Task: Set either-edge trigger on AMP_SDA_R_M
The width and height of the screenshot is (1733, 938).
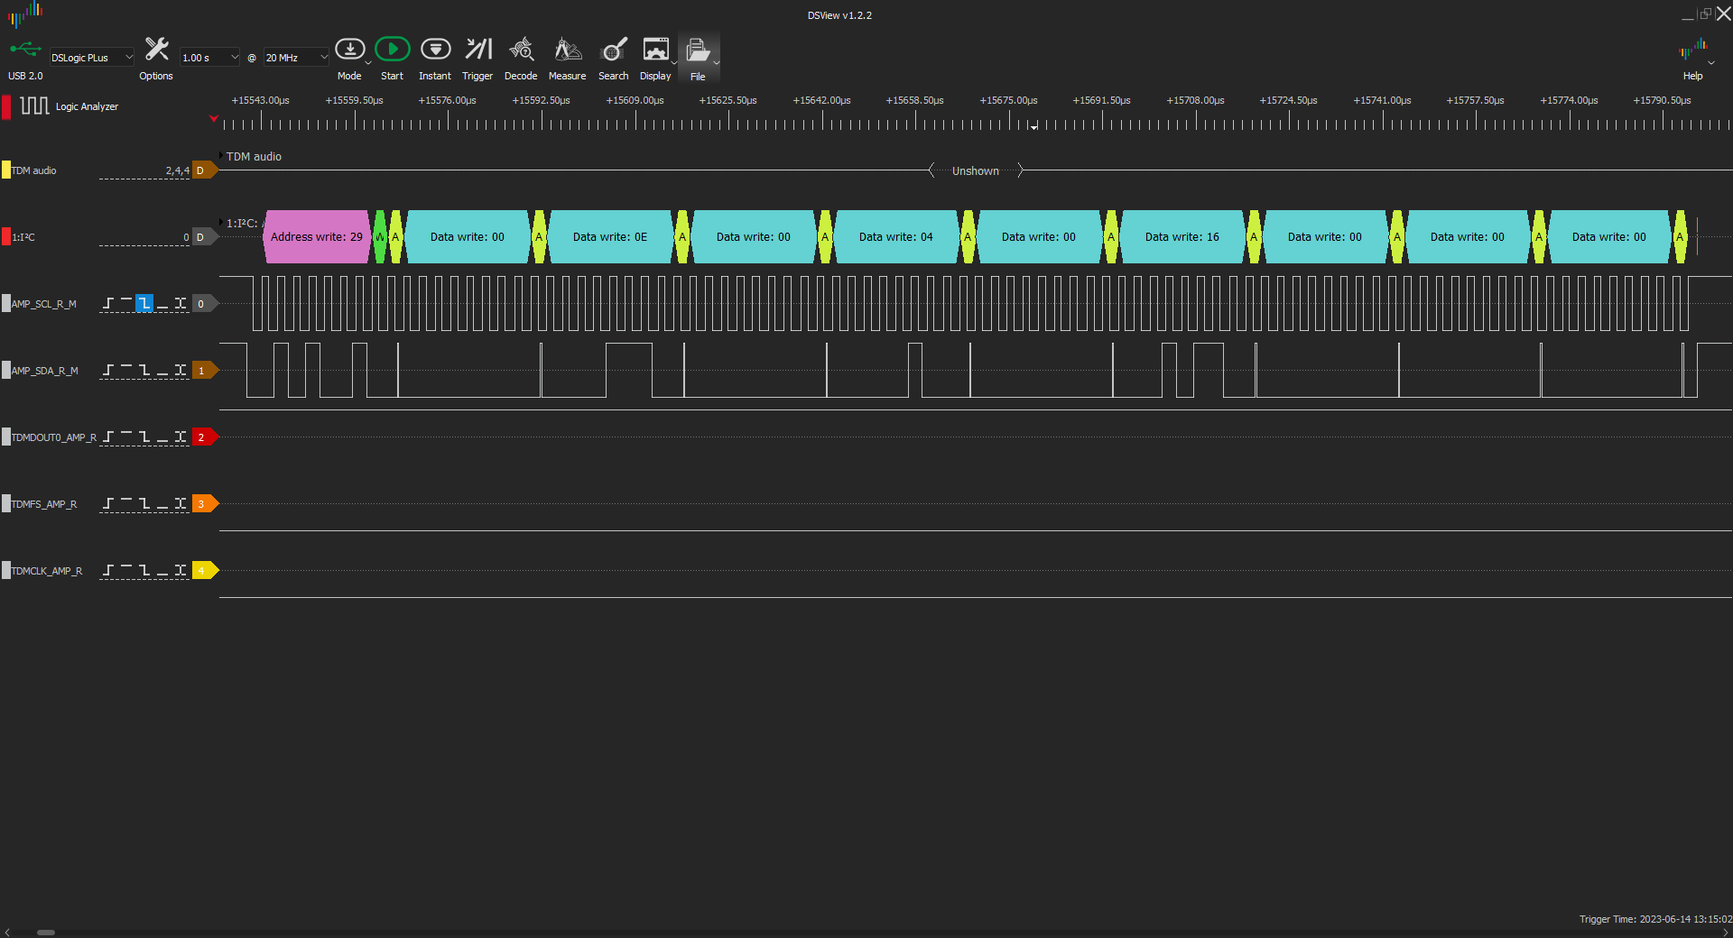Action: (x=181, y=370)
